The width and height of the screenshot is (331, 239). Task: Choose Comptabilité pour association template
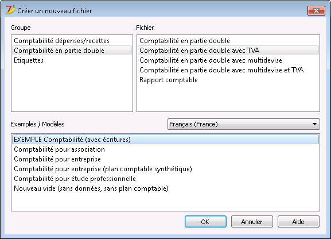(x=165, y=149)
